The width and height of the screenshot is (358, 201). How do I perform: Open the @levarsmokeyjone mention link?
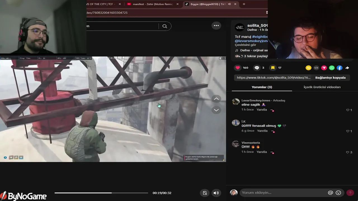pos(251,41)
